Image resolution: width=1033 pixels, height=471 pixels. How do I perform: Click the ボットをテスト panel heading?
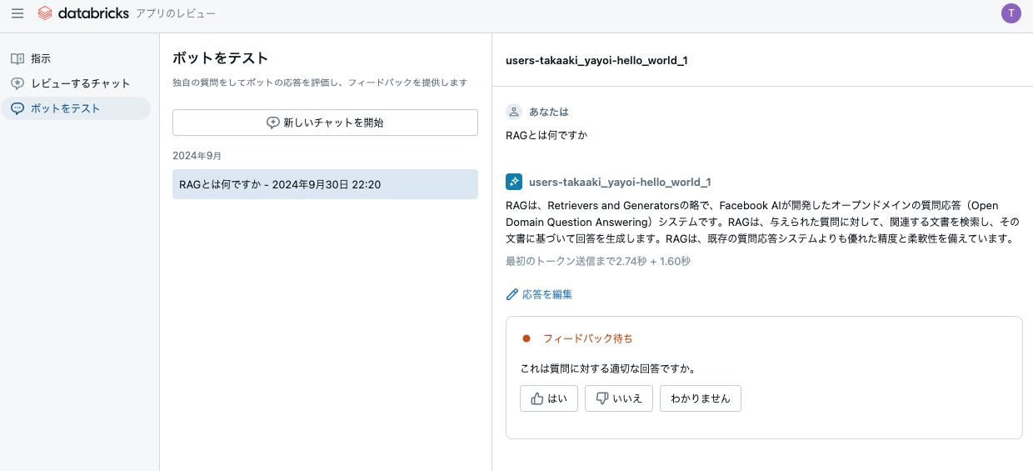point(221,58)
